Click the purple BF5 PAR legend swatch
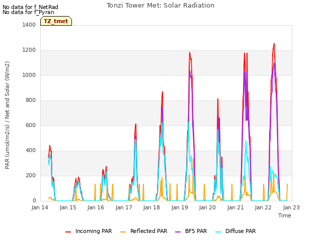322x241 pixels. pos(178,231)
